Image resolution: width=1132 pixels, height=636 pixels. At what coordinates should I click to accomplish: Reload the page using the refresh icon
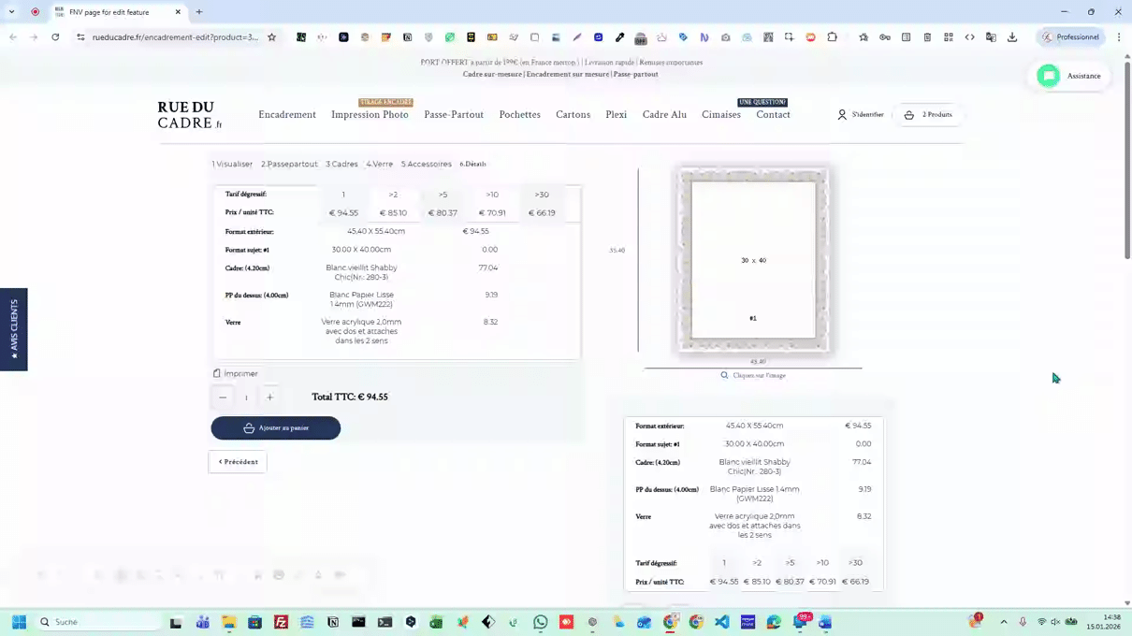[x=55, y=37]
